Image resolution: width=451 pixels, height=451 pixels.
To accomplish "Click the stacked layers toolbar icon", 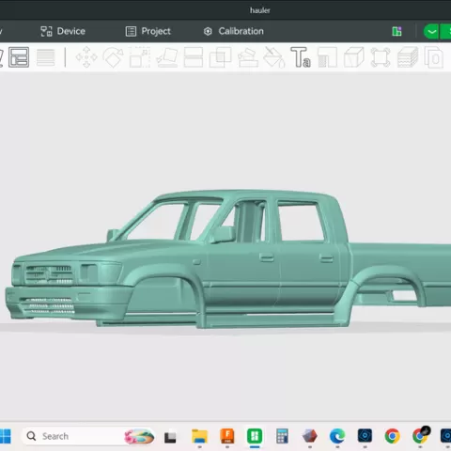I will (x=408, y=57).
